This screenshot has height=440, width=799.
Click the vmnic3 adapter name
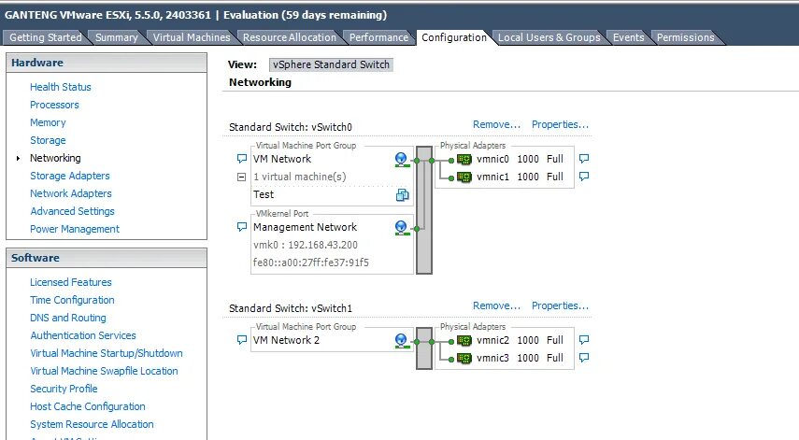click(492, 359)
